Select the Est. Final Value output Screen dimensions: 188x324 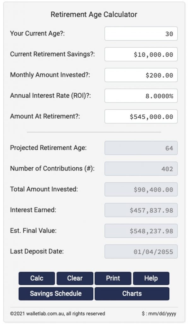click(141, 231)
